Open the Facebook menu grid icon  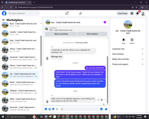[x=132, y=13]
